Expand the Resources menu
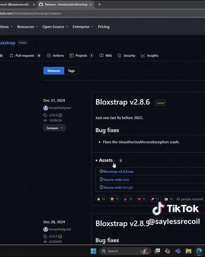 tap(27, 27)
